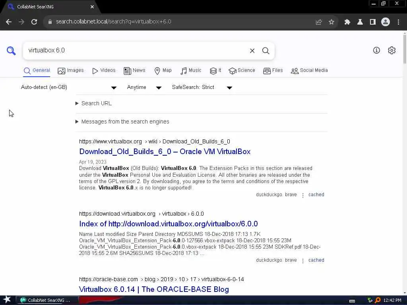This screenshot has width=407, height=305.
Task: Switch to the Science tab
Action: coord(242,71)
